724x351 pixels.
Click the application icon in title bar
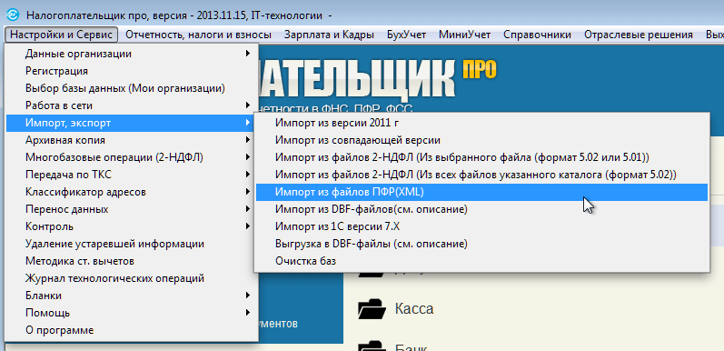pos(13,15)
